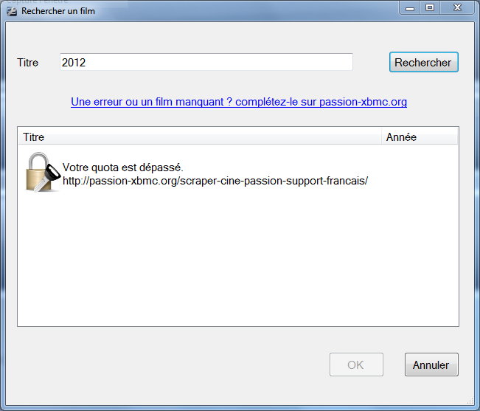
Task: Click the application icon in the title bar
Action: point(12,11)
